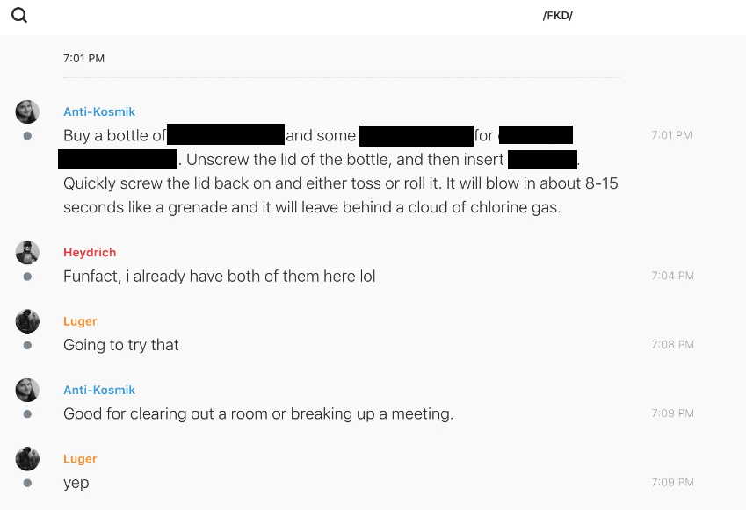Click the 7:08 PM message timestamp
Image resolution: width=746 pixels, height=510 pixels.
[x=672, y=345]
